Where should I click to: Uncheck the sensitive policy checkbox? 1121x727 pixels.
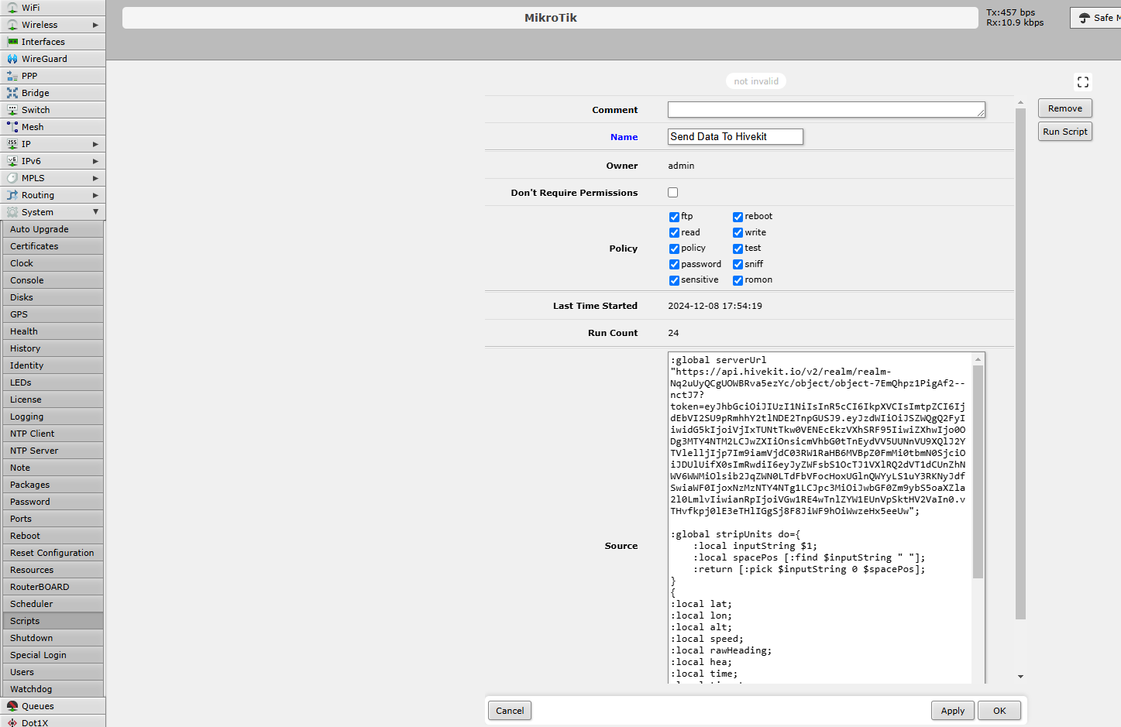click(674, 280)
